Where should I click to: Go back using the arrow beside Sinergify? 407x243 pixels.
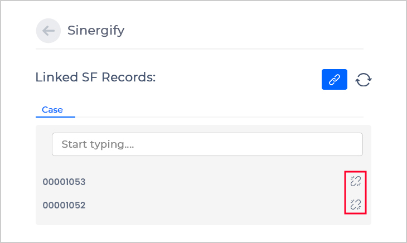pos(49,31)
